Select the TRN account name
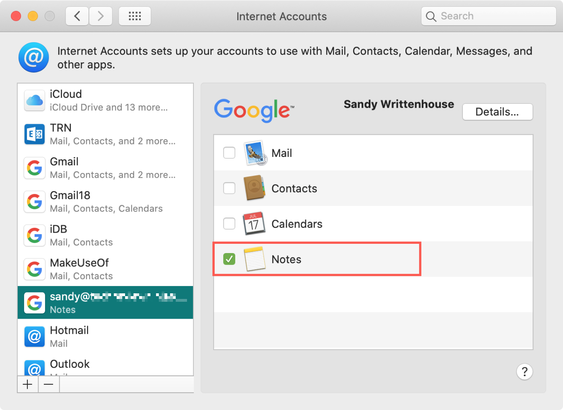563x410 pixels. click(x=61, y=128)
